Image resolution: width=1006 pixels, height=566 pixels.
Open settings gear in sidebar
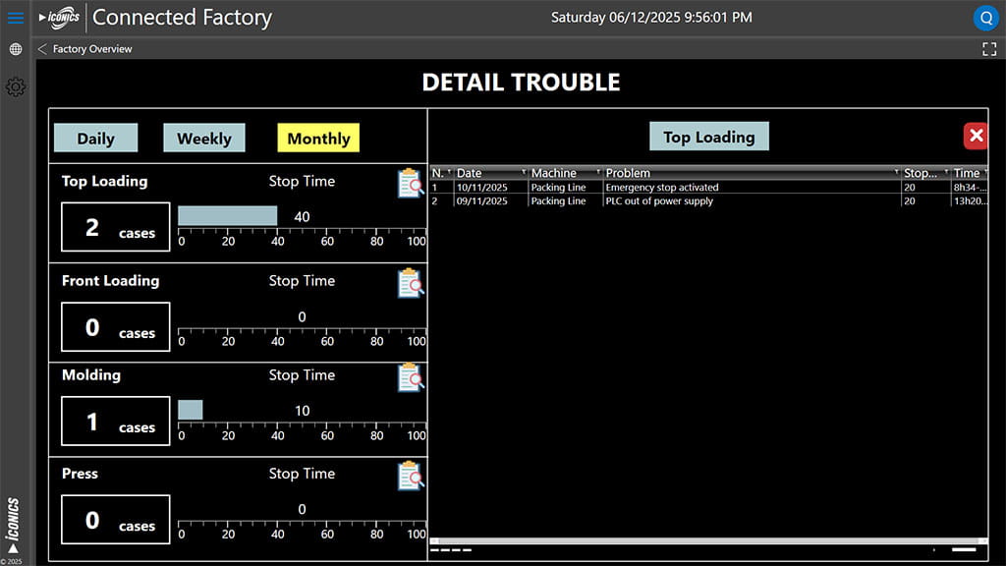(16, 87)
